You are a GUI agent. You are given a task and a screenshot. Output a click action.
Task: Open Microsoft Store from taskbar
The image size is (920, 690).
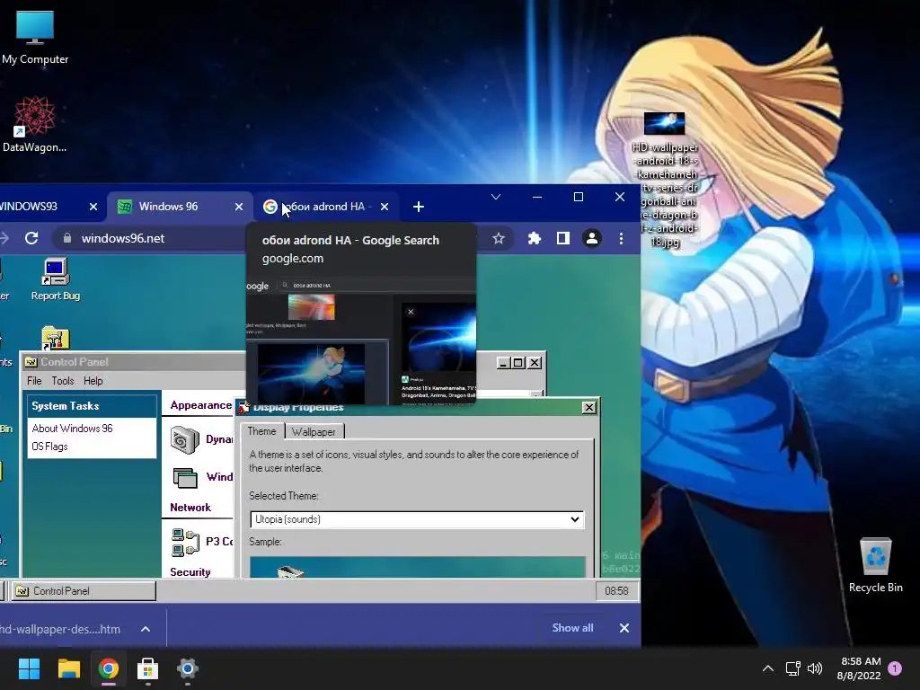(x=148, y=668)
